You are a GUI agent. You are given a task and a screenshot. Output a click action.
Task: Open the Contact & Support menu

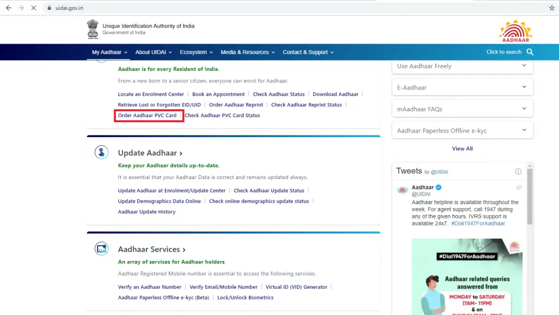[x=308, y=52]
